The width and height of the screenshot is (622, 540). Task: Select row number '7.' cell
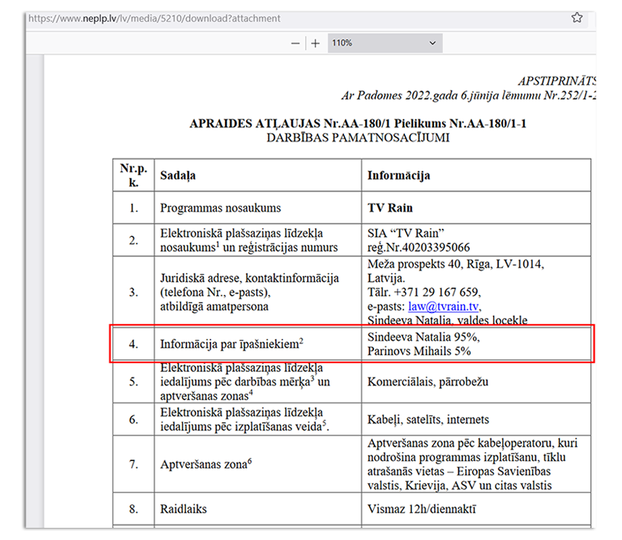click(x=134, y=464)
